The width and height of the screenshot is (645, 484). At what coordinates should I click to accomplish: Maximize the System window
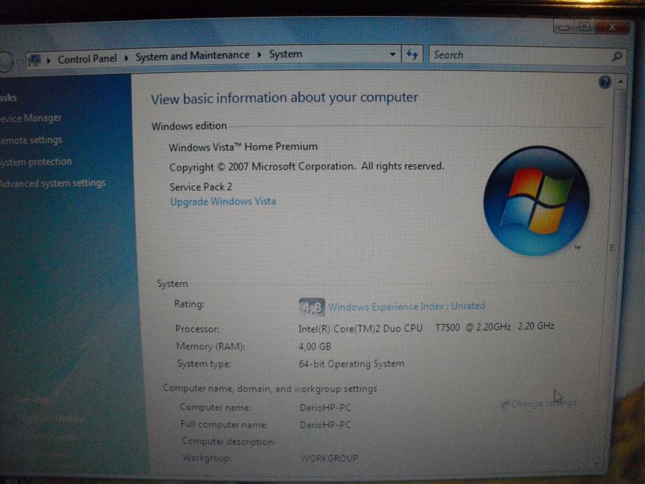[584, 27]
